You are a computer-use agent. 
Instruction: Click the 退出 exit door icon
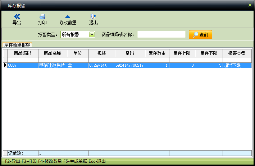[93, 16]
